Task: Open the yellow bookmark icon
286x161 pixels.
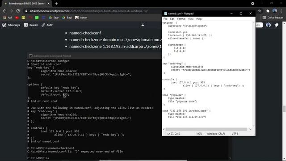Action: coord(23,17)
